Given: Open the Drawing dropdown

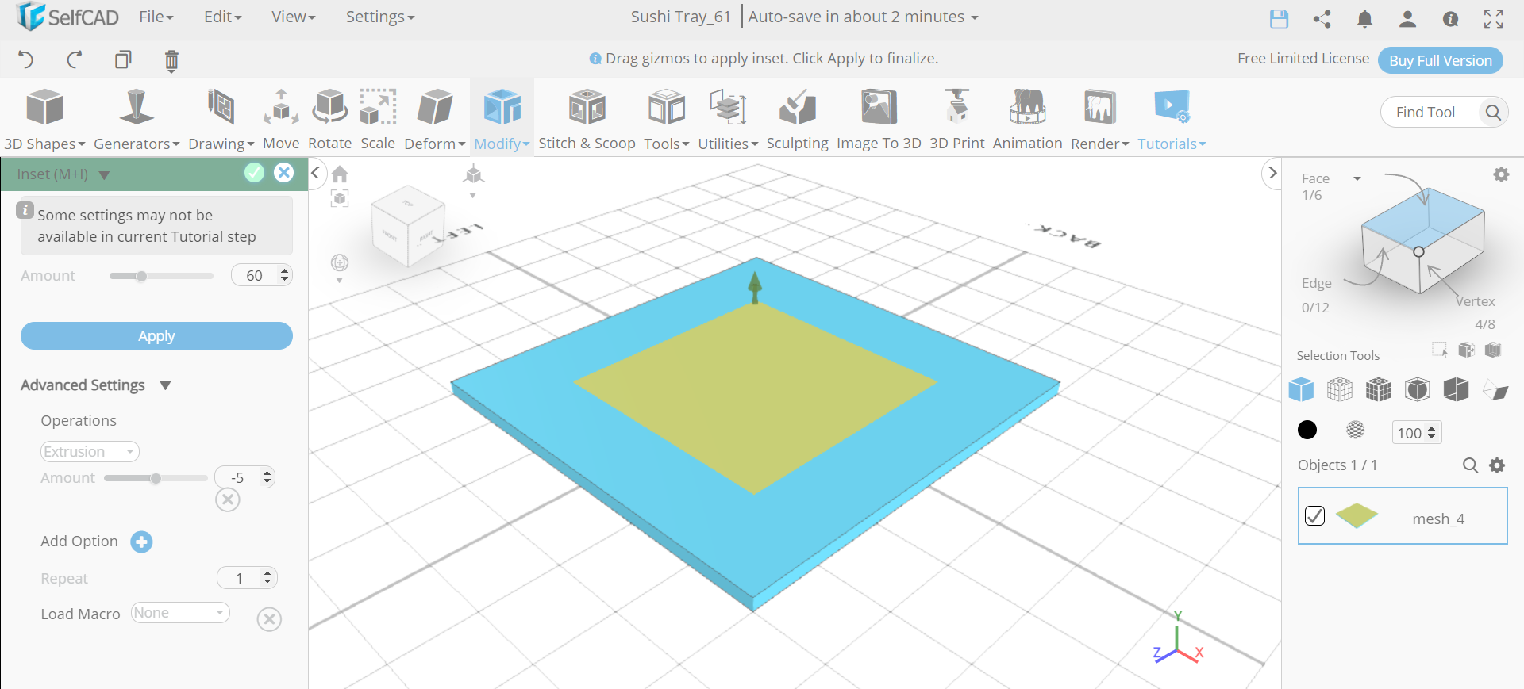Looking at the screenshot, I should [x=221, y=119].
